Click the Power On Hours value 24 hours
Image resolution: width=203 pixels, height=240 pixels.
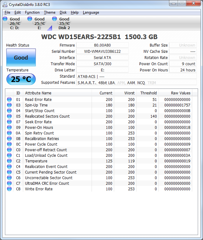[x=183, y=70]
